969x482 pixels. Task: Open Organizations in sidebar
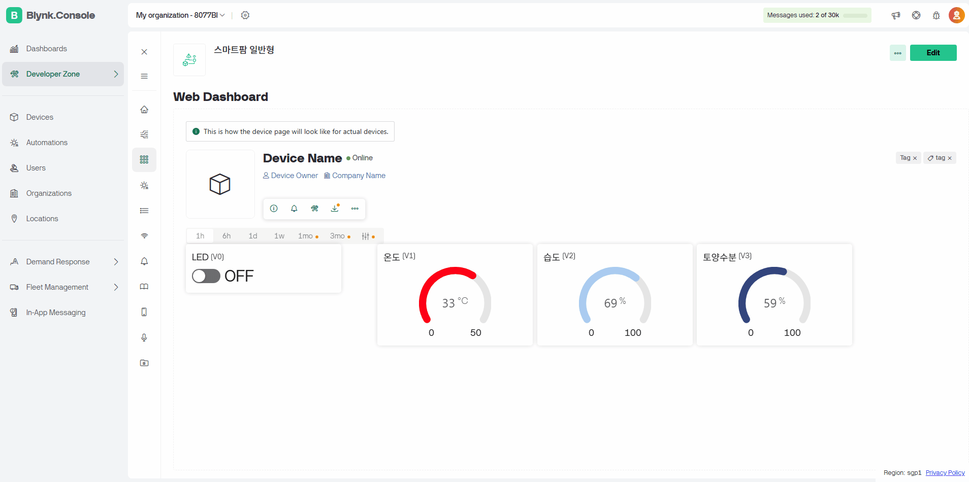coord(63,193)
